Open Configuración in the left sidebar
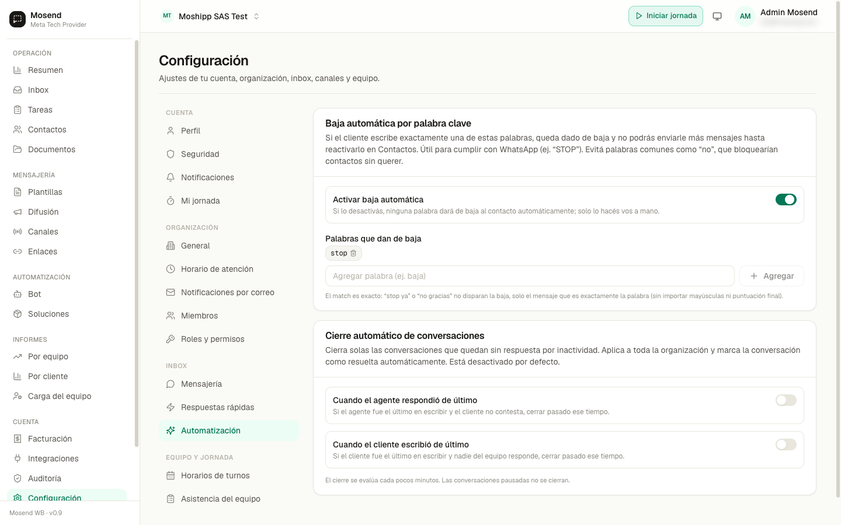 point(67,496)
